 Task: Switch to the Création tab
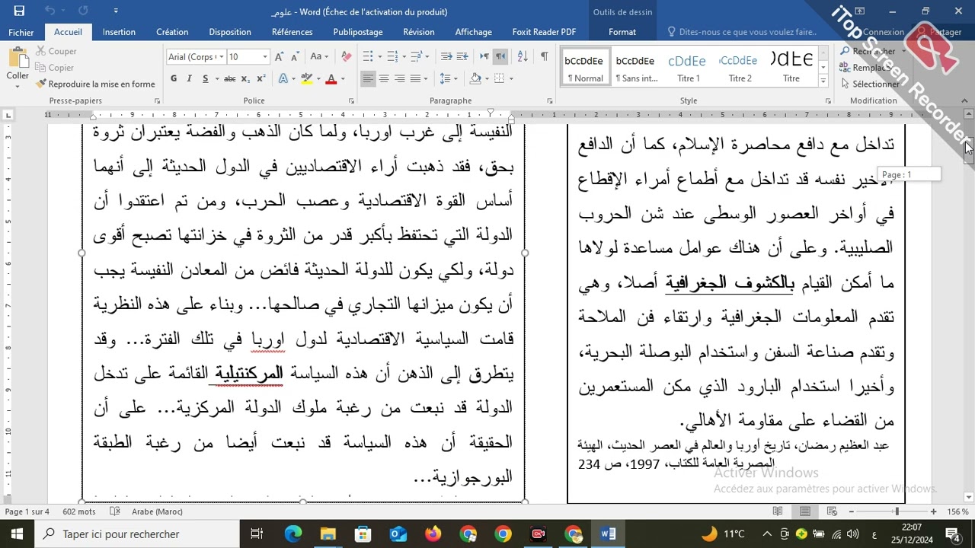click(x=172, y=32)
